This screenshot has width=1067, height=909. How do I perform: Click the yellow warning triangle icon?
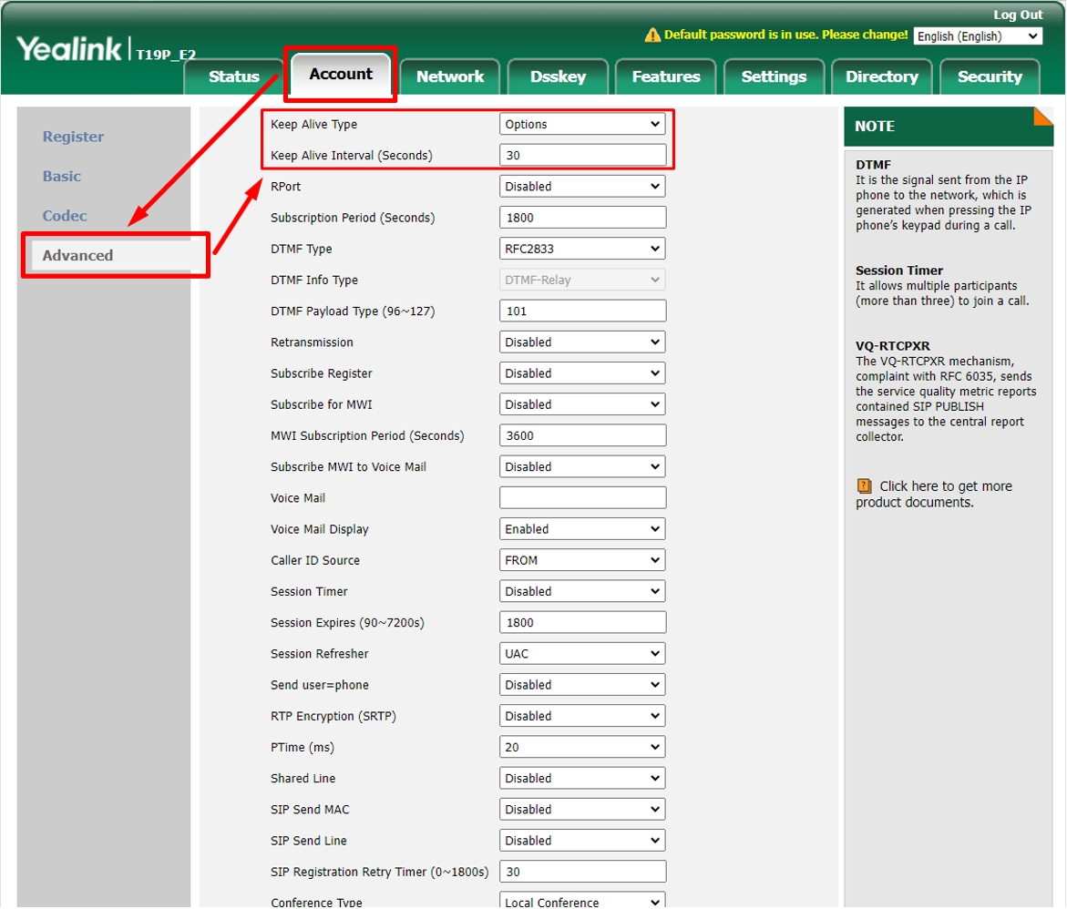(651, 36)
